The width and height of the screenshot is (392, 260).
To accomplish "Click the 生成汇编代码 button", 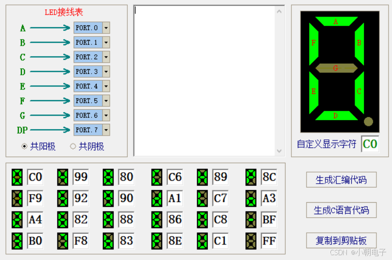I will tap(341, 180).
